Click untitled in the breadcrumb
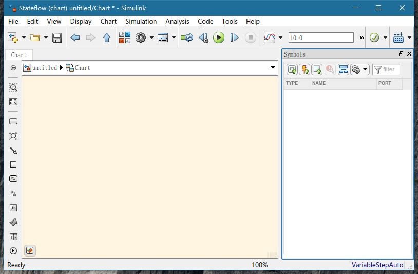Viewport: 418px width, 274px height. point(45,68)
